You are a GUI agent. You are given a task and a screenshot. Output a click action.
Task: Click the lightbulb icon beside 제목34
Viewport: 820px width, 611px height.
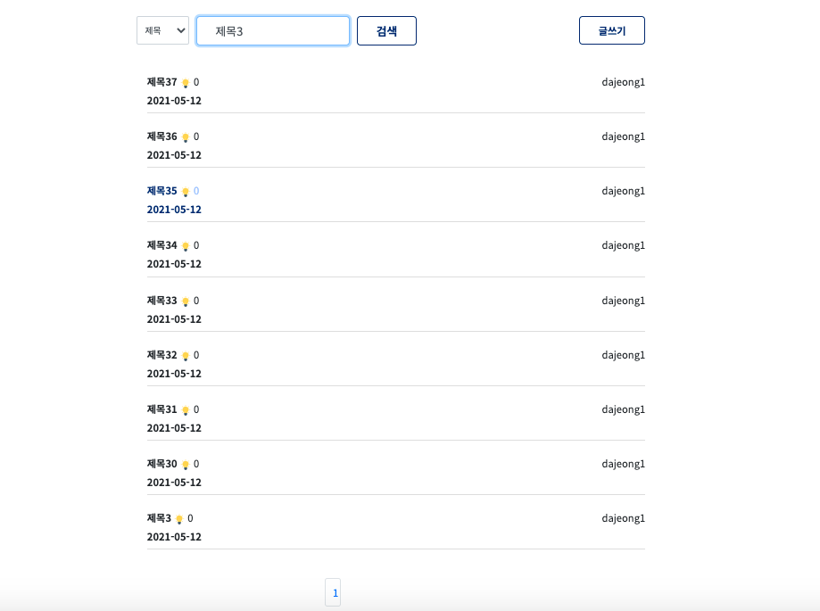[185, 245]
